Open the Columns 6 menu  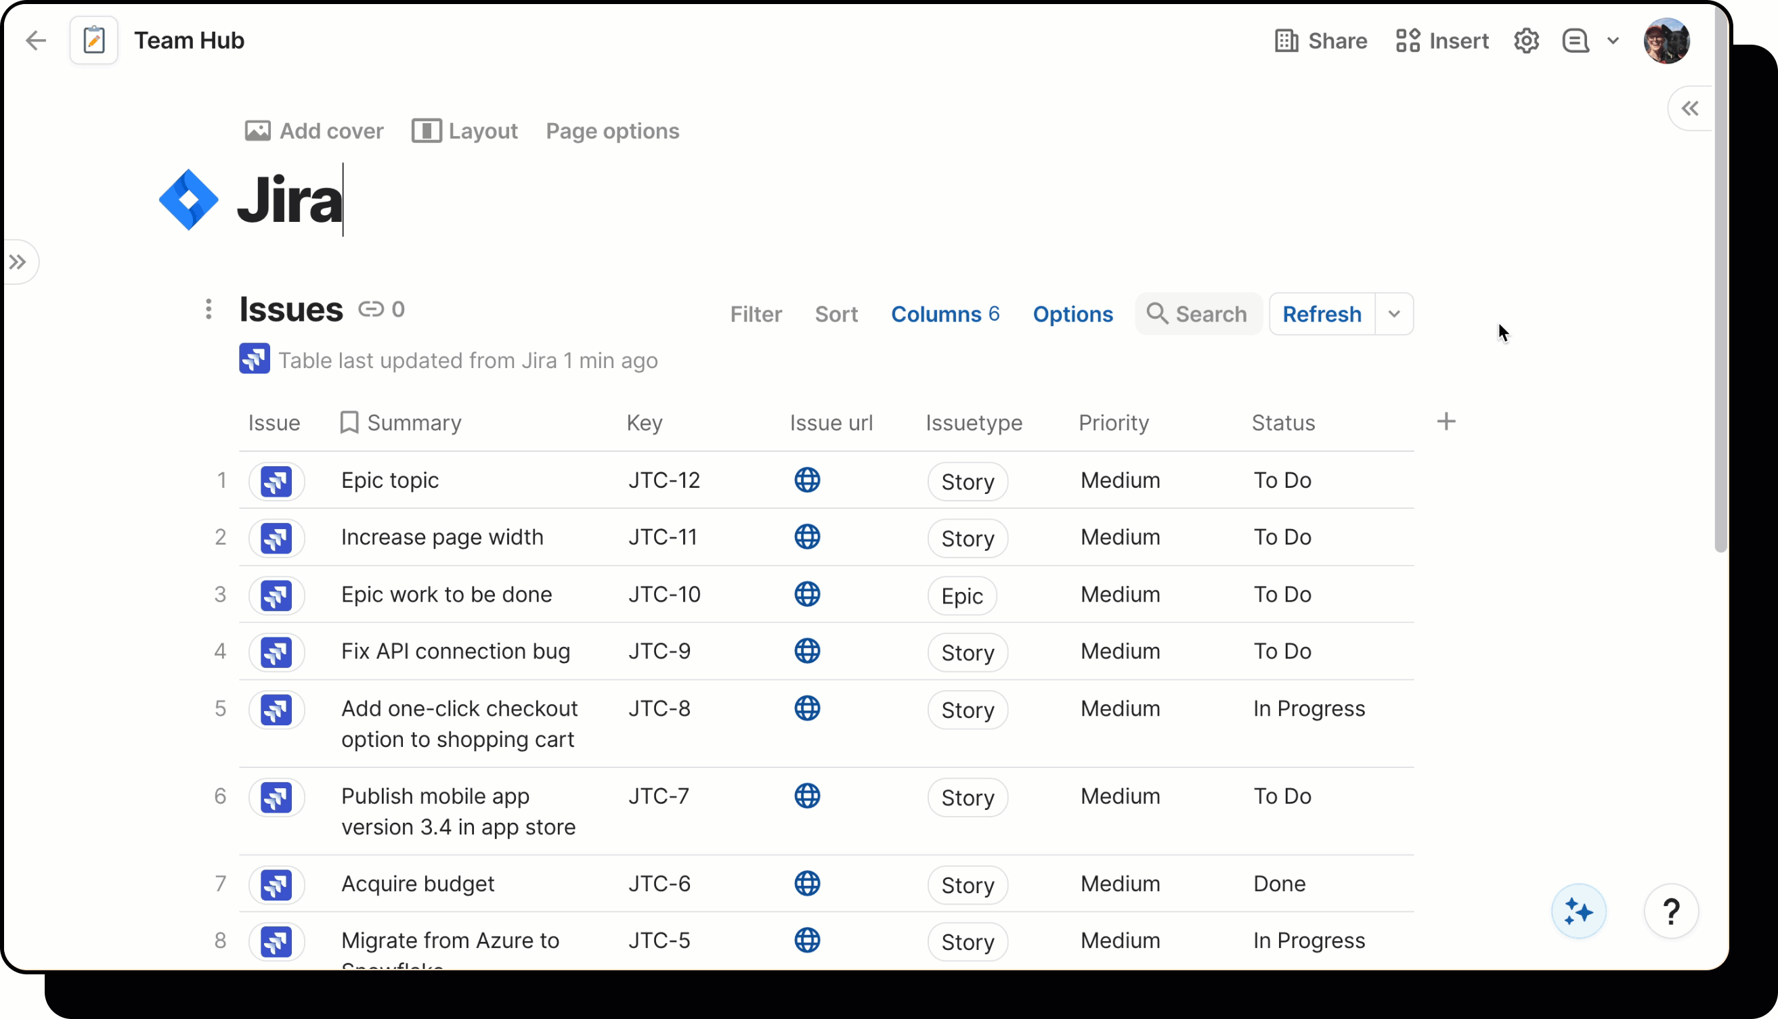[944, 313]
